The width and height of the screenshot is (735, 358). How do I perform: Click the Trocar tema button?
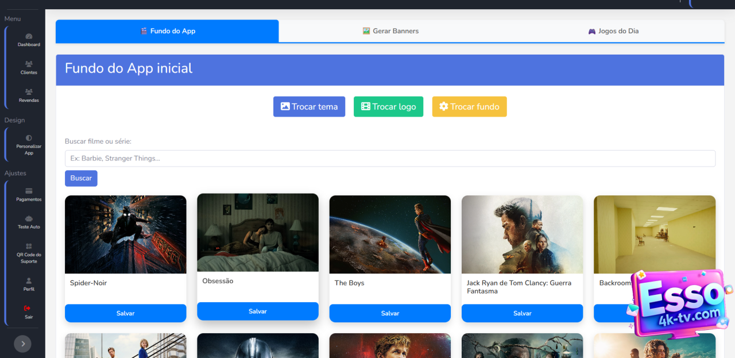[x=309, y=106]
